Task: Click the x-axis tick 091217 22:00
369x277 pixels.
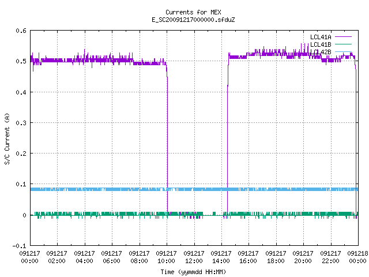Action: pos(330,257)
